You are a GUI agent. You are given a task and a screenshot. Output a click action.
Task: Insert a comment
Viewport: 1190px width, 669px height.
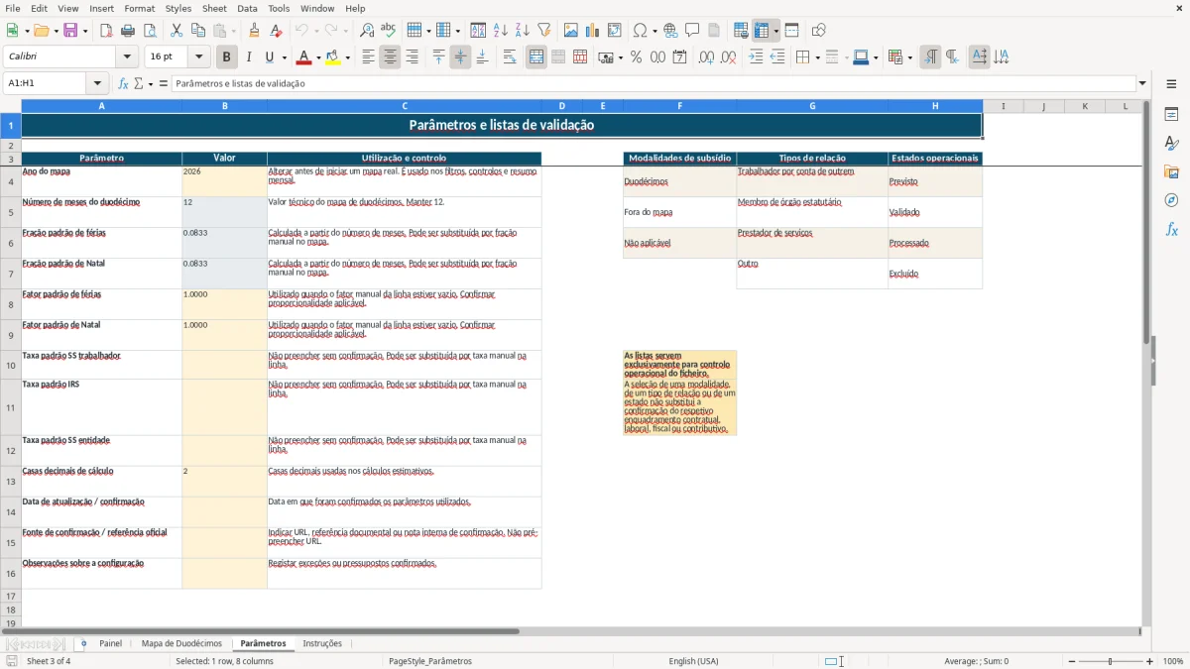coord(692,31)
